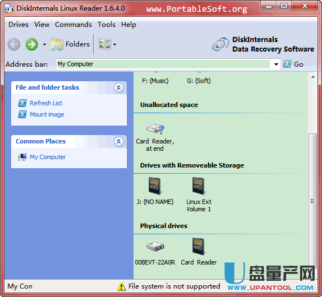Select the J: (NO NAME) label

(155, 202)
